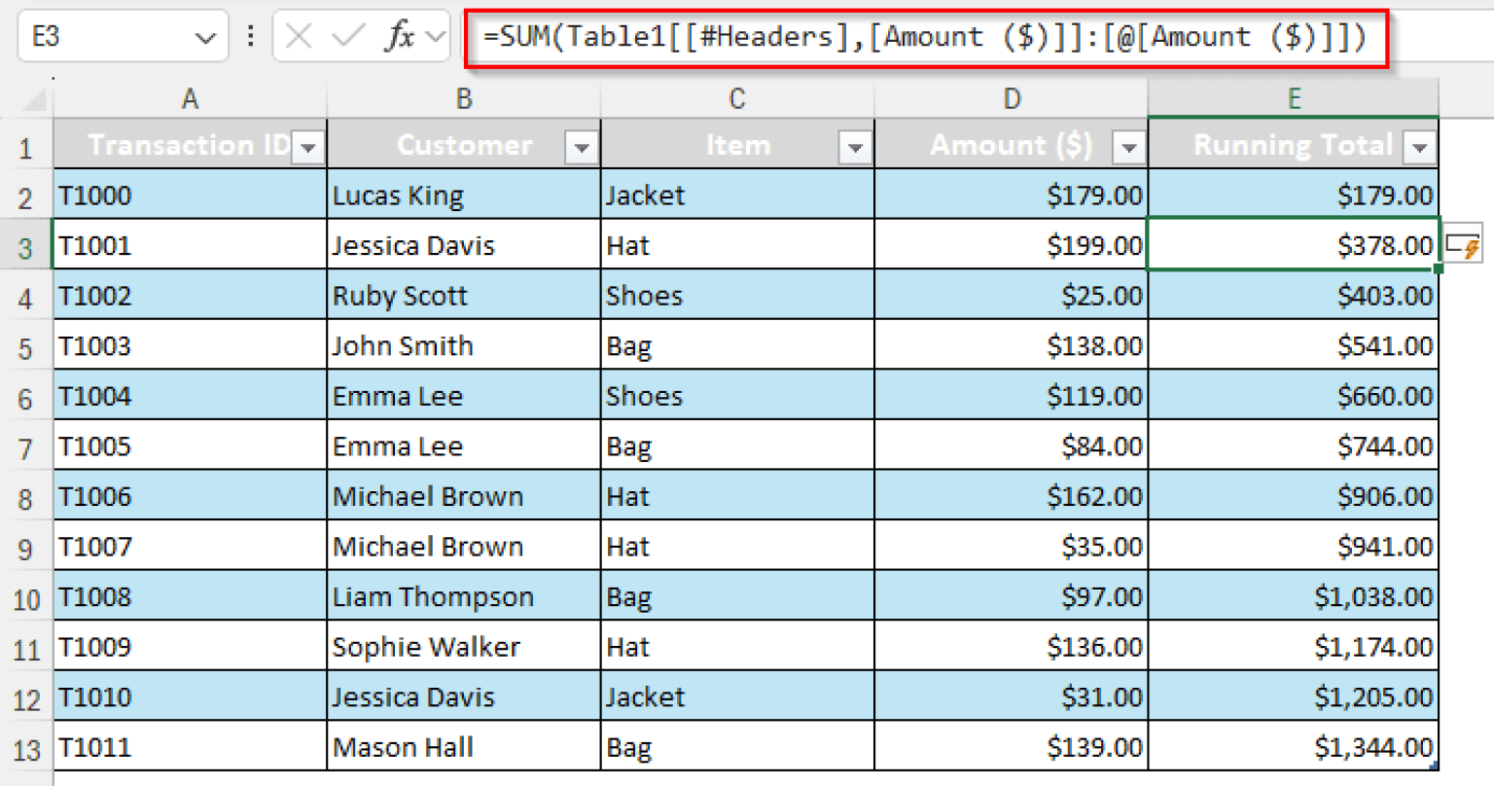Open the Running Total filter dropdown
The height and width of the screenshot is (786, 1494).
tap(1421, 148)
